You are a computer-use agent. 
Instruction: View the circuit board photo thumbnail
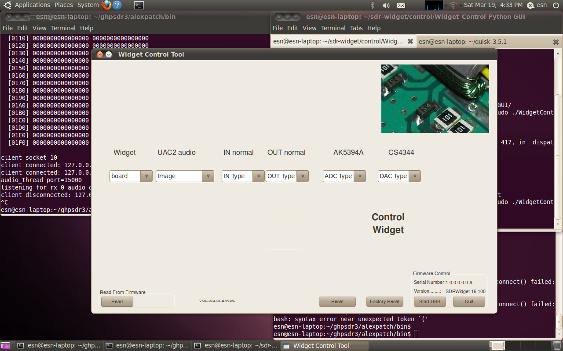tap(435, 98)
